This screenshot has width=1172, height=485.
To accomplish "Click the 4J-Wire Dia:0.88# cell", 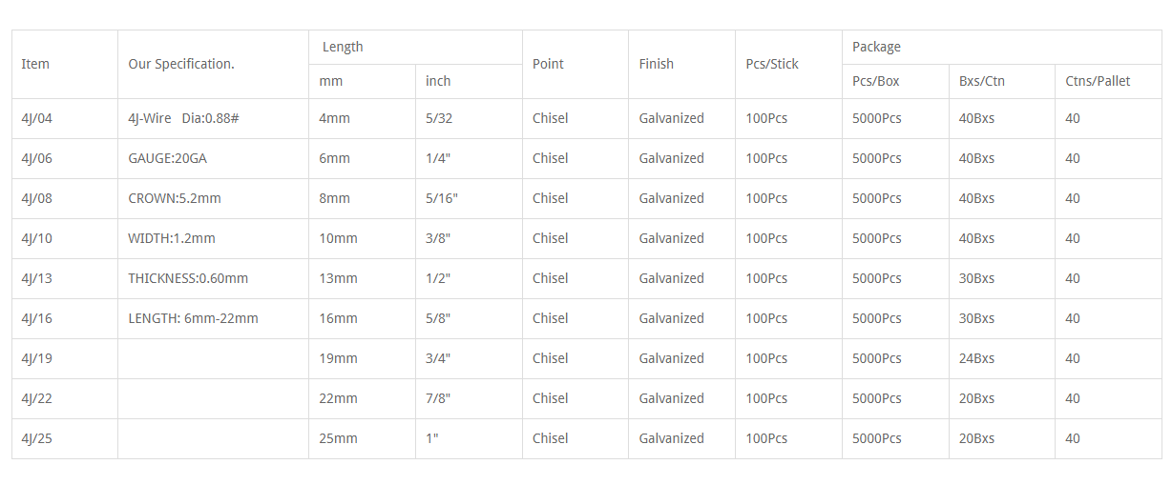I will point(213,118).
